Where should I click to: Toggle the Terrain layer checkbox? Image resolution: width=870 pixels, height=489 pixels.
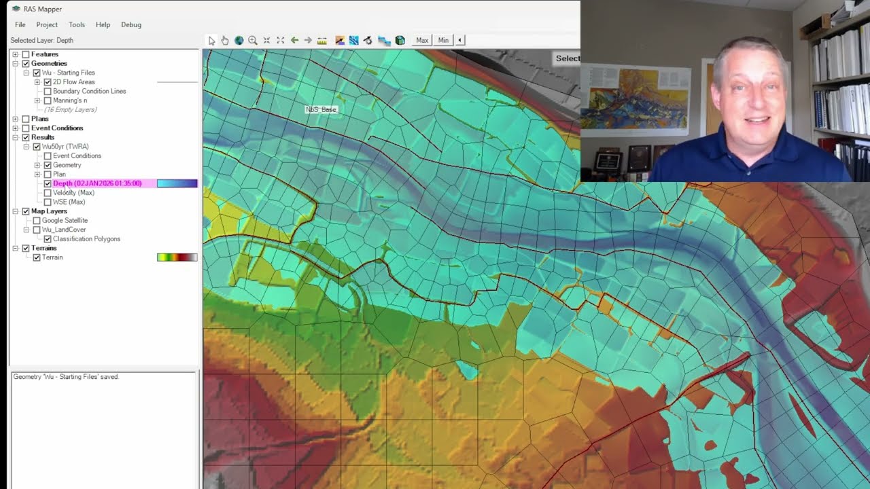pos(37,257)
